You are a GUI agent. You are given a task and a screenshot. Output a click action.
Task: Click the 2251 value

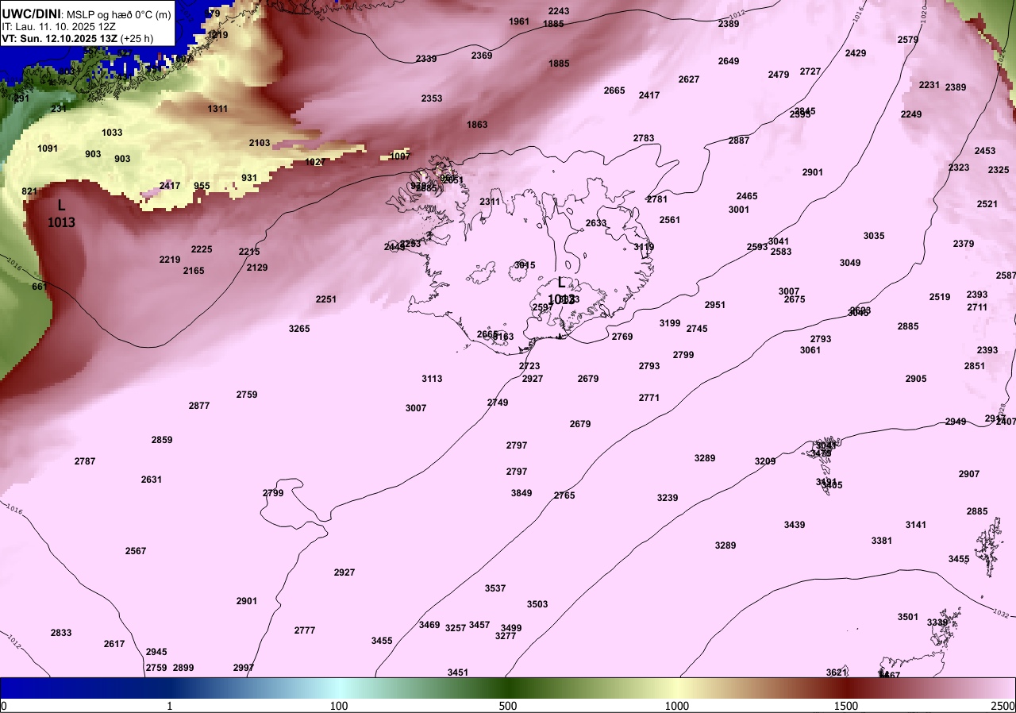pos(326,299)
